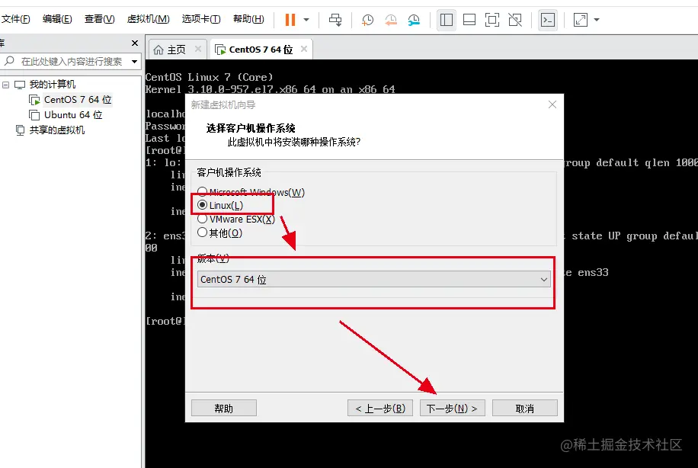Select 我的计算机 in the library tree

point(52,84)
